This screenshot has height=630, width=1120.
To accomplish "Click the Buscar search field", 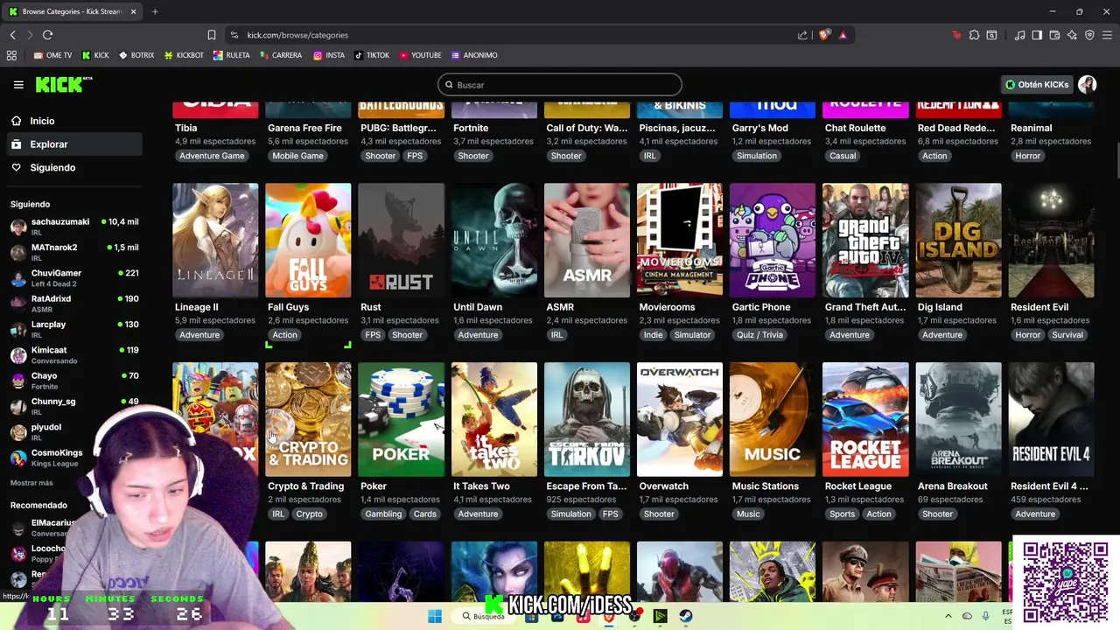I will [x=560, y=85].
